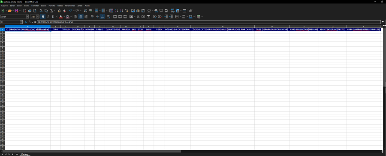Open the Borders dropdown arrow
Screen dimensions: 386x156
(x=180, y=17)
